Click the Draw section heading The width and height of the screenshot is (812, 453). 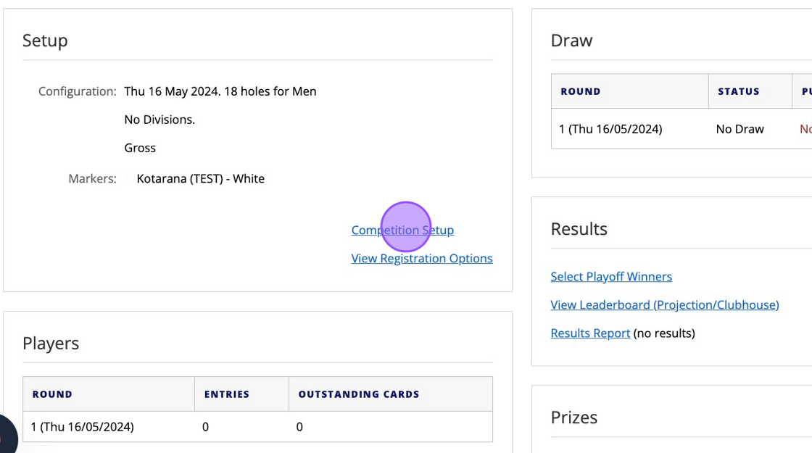[571, 41]
